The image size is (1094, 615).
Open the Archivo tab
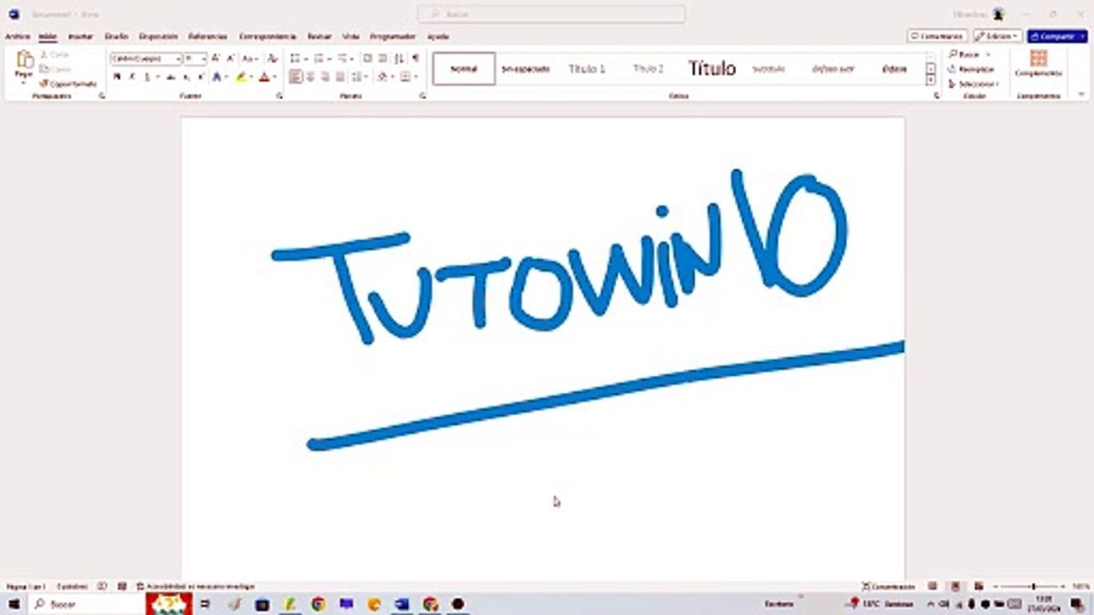[x=17, y=37]
